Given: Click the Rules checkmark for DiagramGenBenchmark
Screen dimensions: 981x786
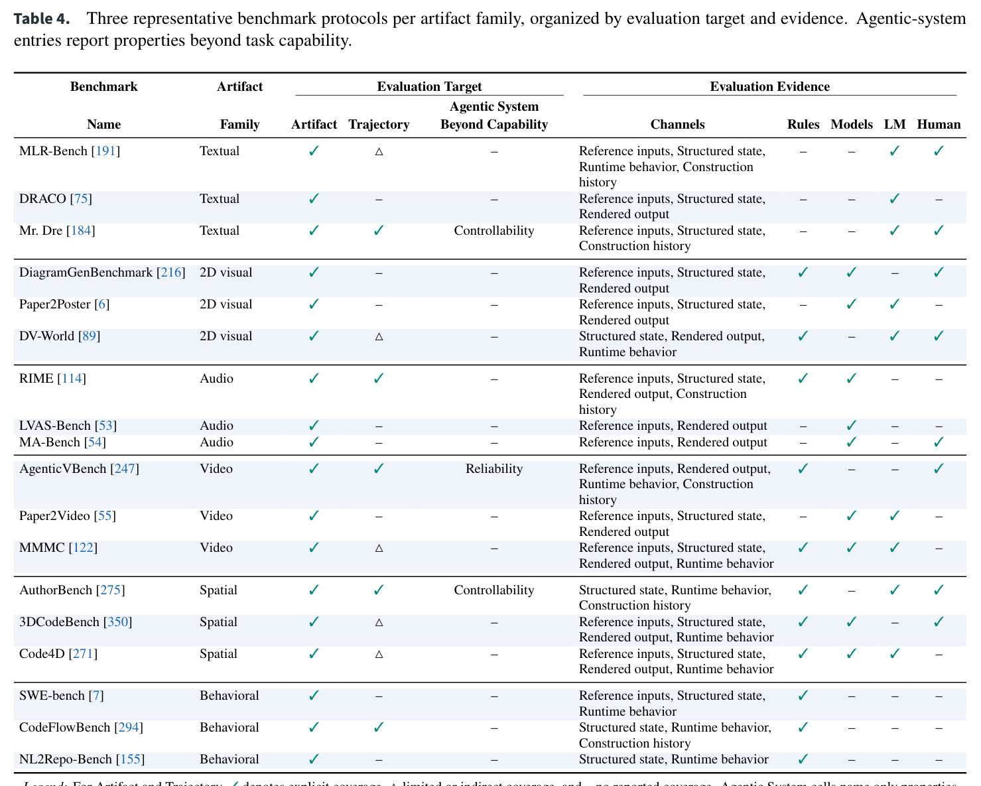Looking at the screenshot, I should (803, 273).
